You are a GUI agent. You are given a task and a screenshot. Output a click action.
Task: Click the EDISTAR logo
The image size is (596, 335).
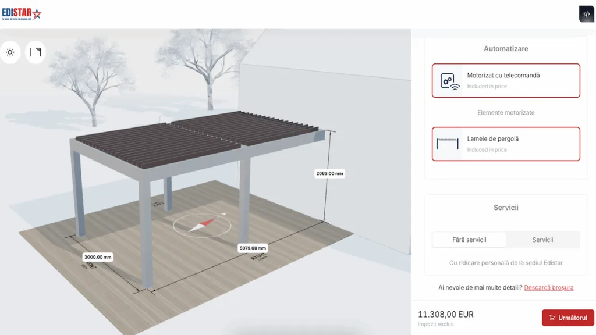click(x=22, y=14)
